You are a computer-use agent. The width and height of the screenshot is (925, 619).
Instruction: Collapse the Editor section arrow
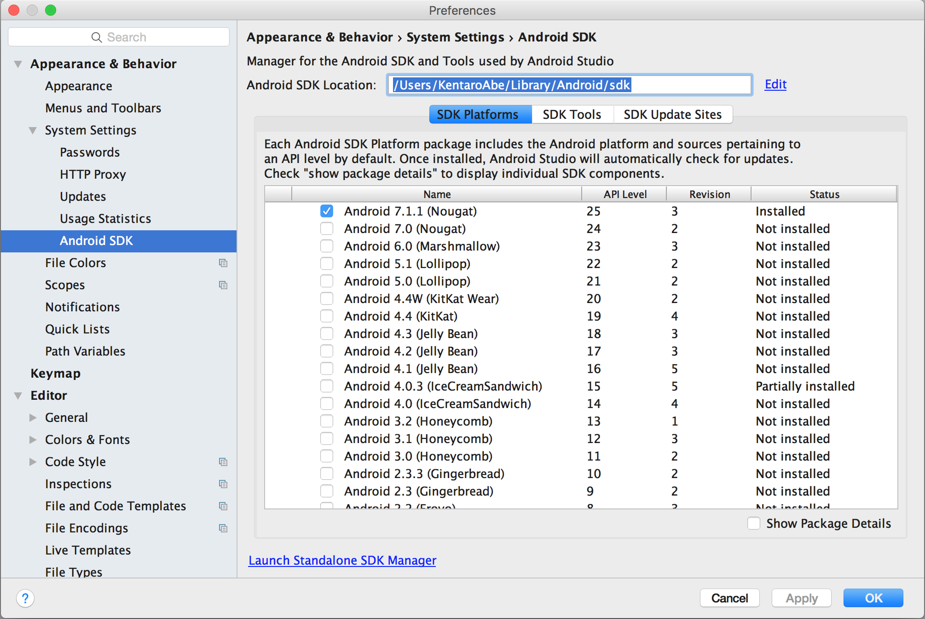[18, 396]
